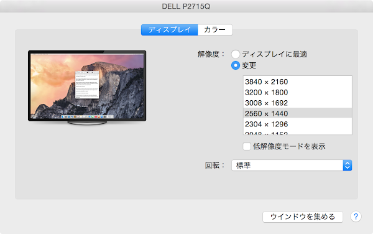Enable 低解像度モードを表示 checkbox
Screen dimensions: 373x234
click(247, 146)
